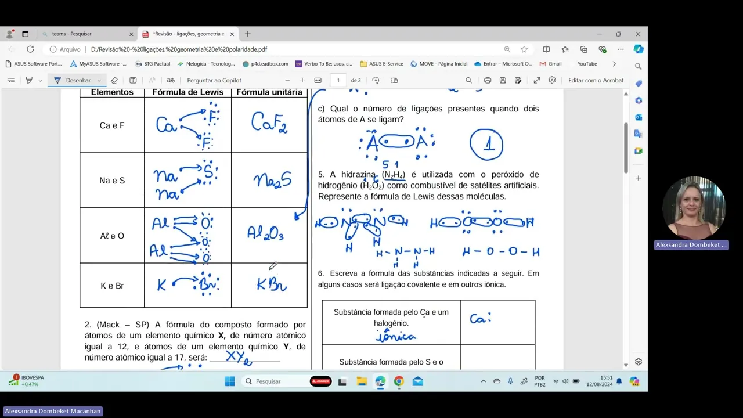Open BTG Pactual bookmark
Screen dimensions: 743x418
click(x=153, y=64)
